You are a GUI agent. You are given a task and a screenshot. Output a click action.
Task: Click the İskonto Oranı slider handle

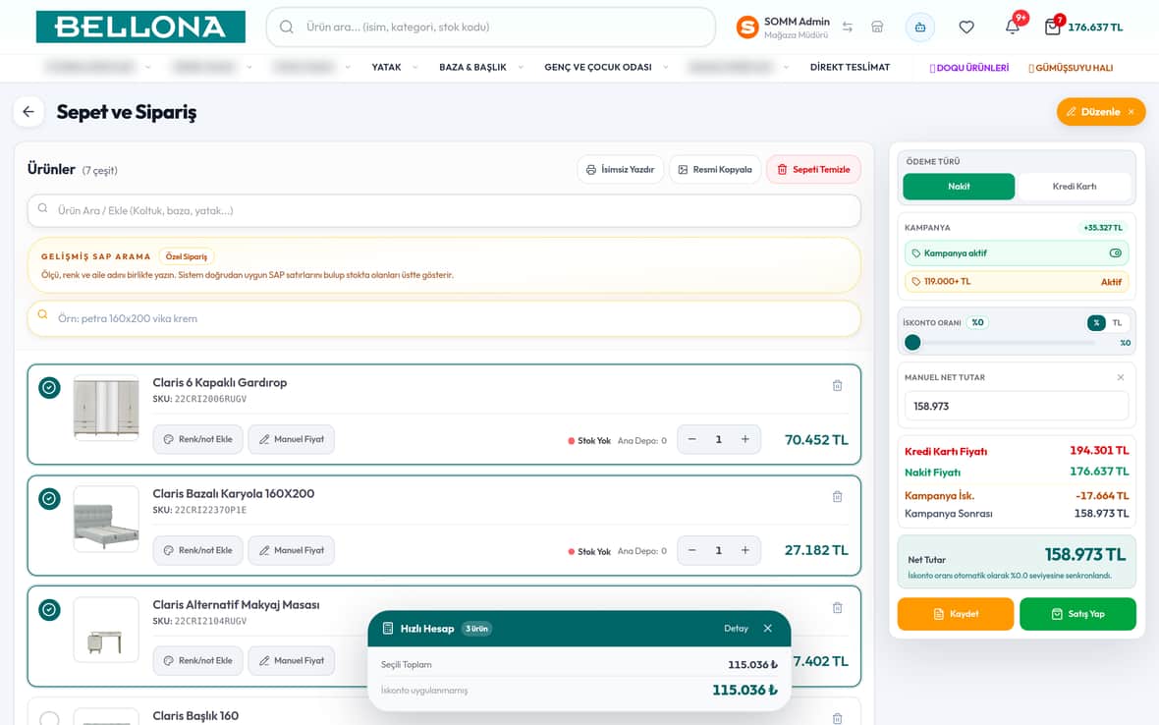912,342
